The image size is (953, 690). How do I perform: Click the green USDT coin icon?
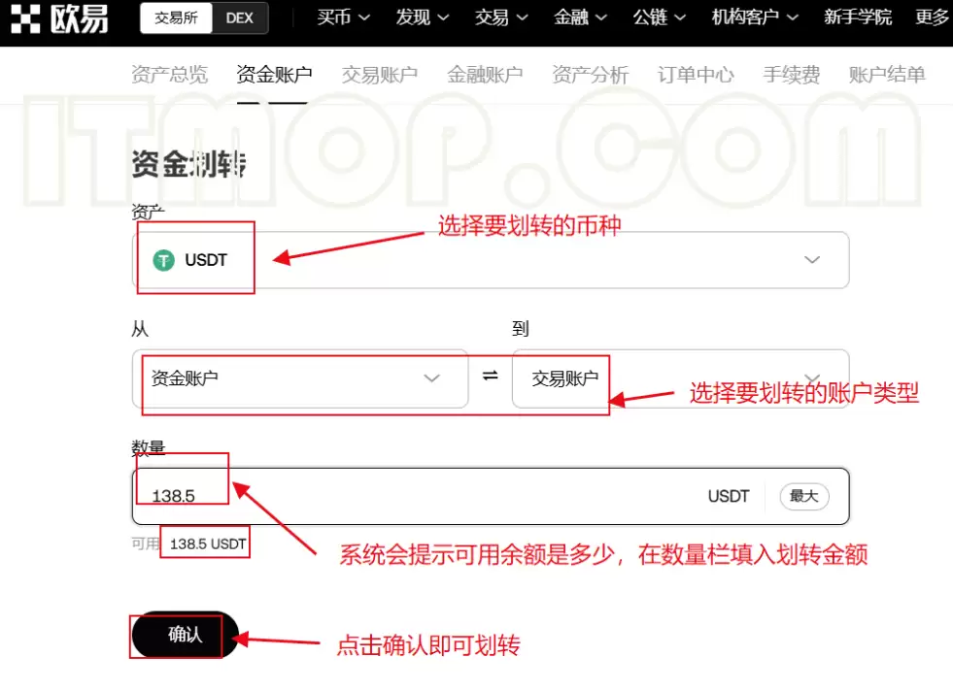tap(163, 259)
